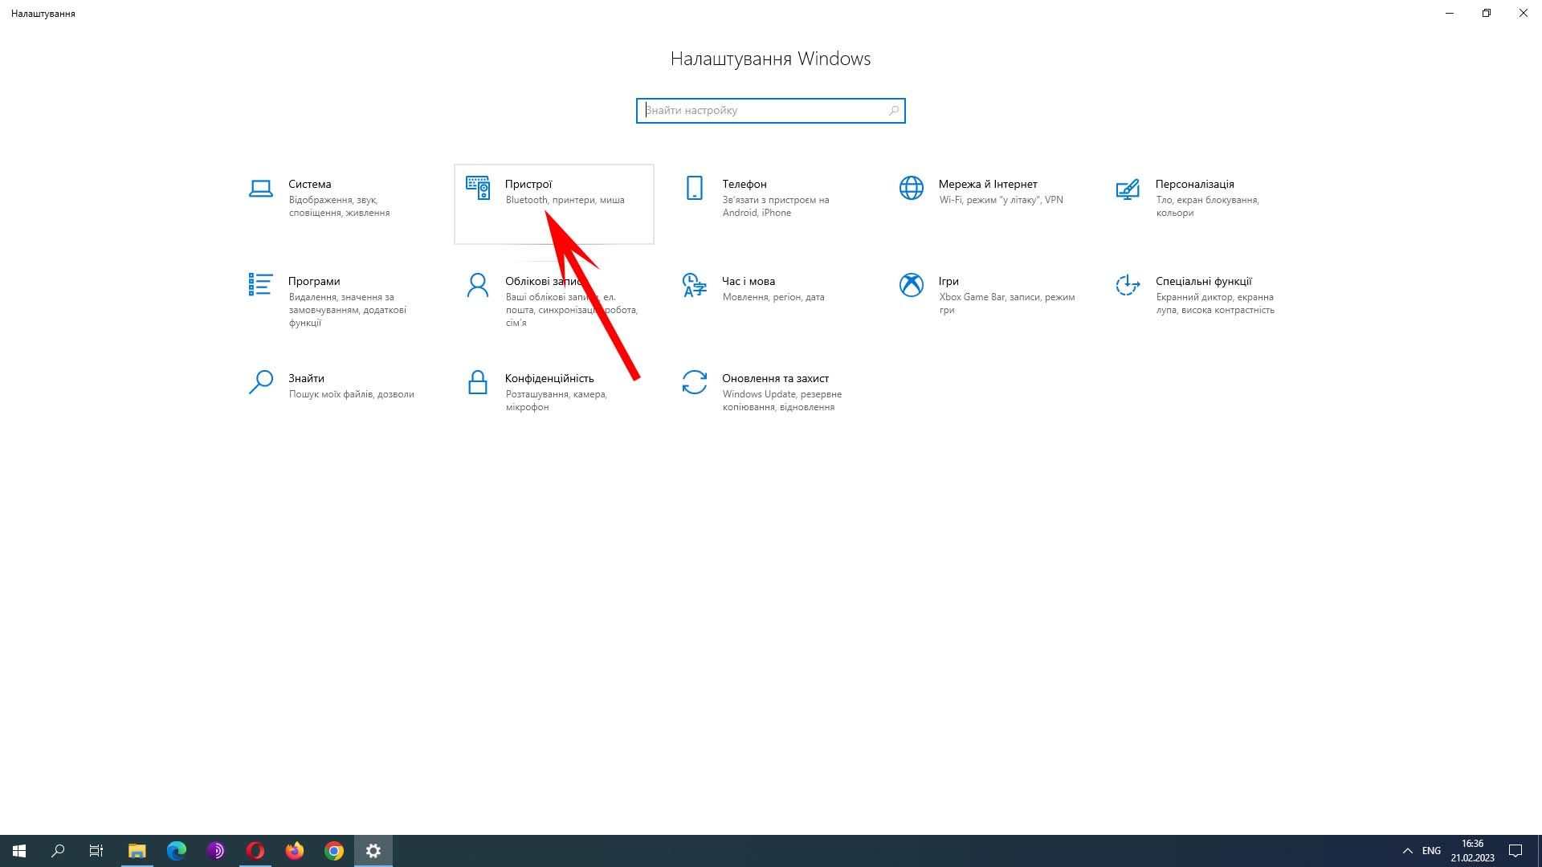This screenshot has height=867, width=1542.
Task: Open the purple Tor Browser taskbar icon
Action: coord(216,851)
